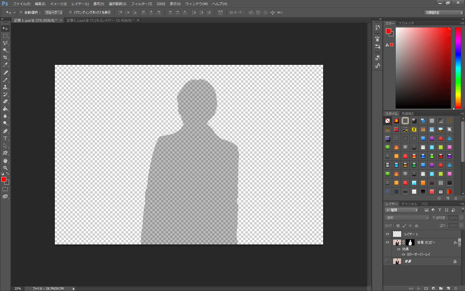
Task: Open the レイヤー(L) menu
Action: (x=80, y=4)
